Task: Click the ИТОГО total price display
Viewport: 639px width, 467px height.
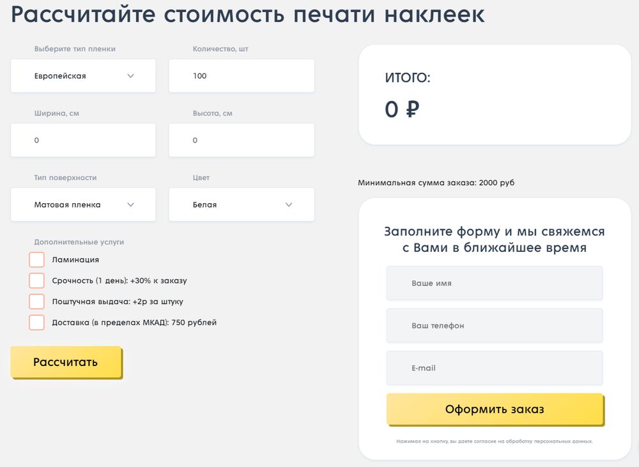Action: (402, 110)
